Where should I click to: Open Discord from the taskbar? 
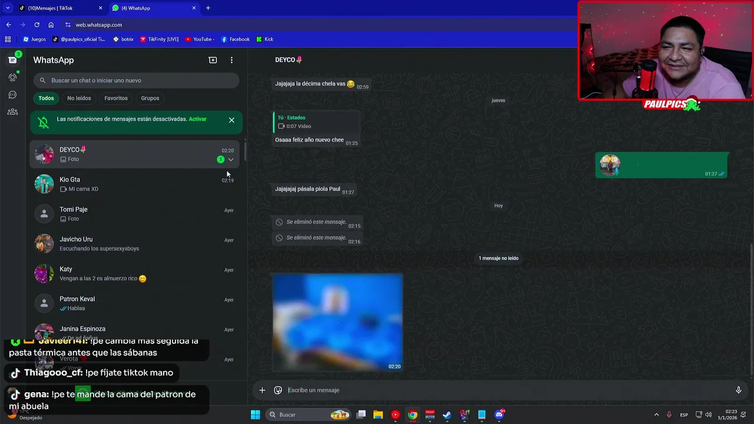500,415
